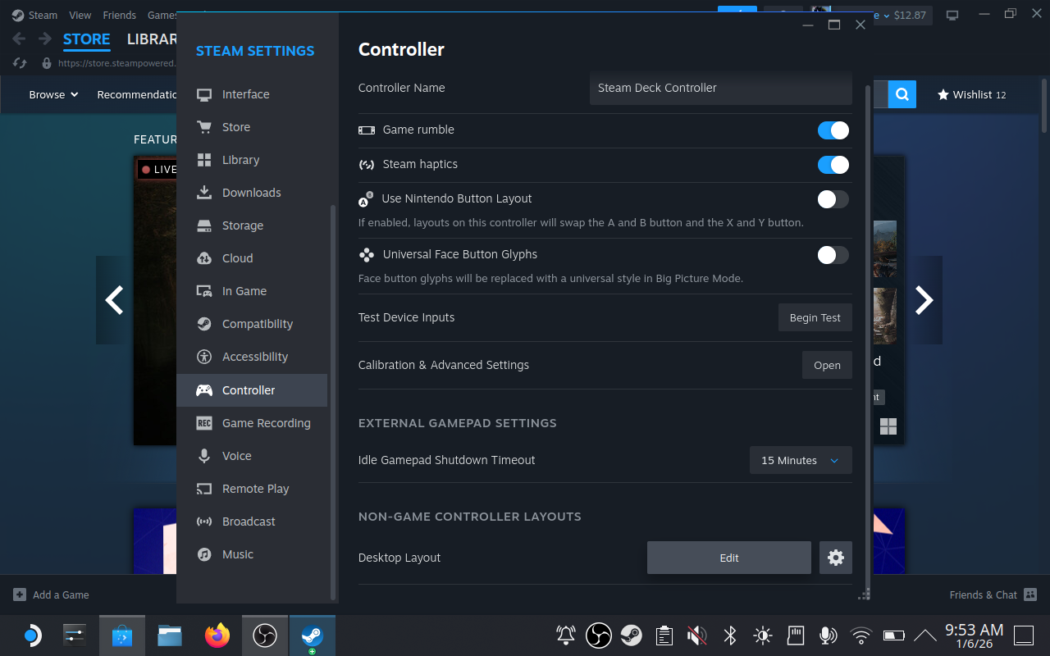The width and height of the screenshot is (1050, 656).
Task: Click the Controller Name text field
Action: click(x=720, y=88)
